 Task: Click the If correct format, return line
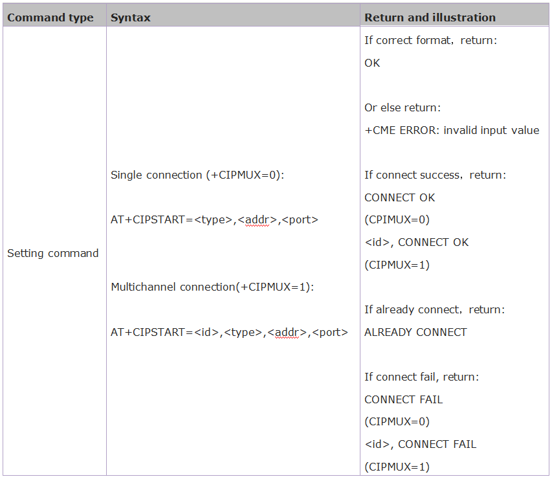(x=430, y=41)
